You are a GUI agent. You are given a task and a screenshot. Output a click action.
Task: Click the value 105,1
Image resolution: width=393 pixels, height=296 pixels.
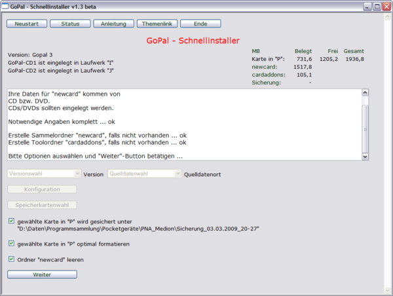(x=305, y=75)
